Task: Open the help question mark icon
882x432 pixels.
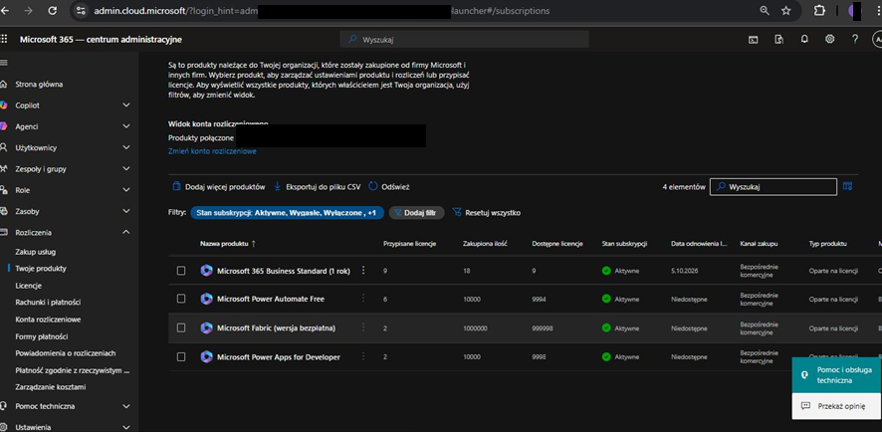Action: tap(855, 39)
